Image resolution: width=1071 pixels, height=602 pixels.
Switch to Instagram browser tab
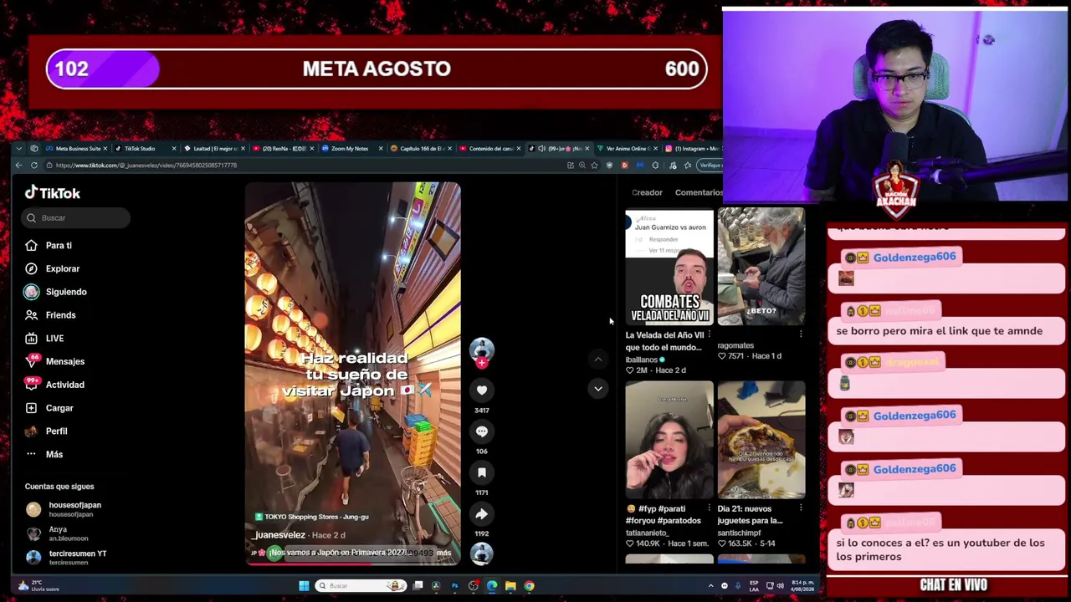[x=691, y=149]
